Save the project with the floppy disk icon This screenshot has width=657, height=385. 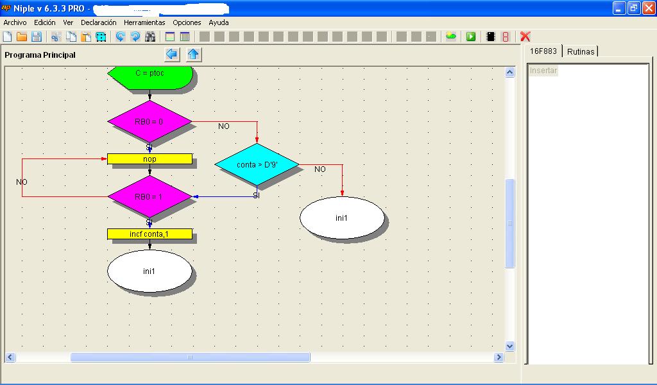[x=37, y=37]
